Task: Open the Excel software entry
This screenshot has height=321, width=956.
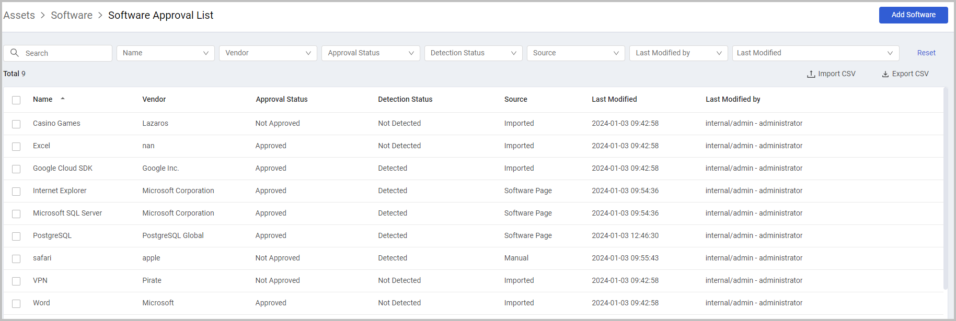Action: pyautogui.click(x=41, y=146)
